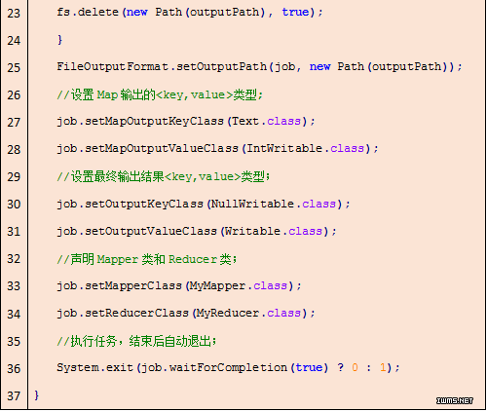The width and height of the screenshot is (487, 412).
Task: Click job.setMapperClass(MyMapper.class) line
Action: [x=179, y=286]
